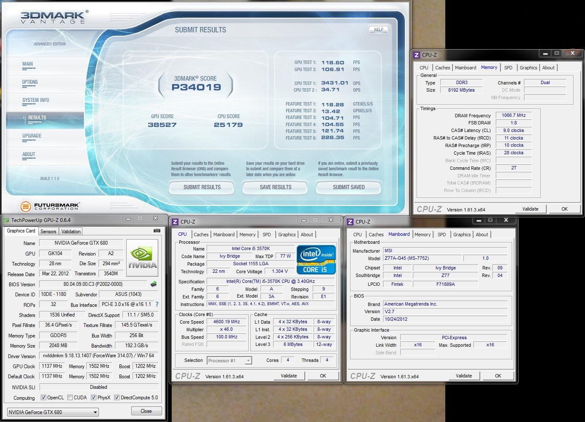
Task: Open the OPTIONS menu in 3DMark
Action: (x=30, y=82)
